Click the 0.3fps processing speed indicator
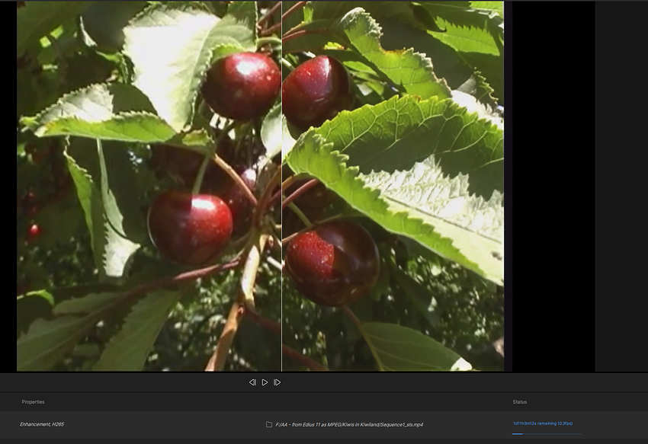This screenshot has height=444, width=648. point(566,423)
